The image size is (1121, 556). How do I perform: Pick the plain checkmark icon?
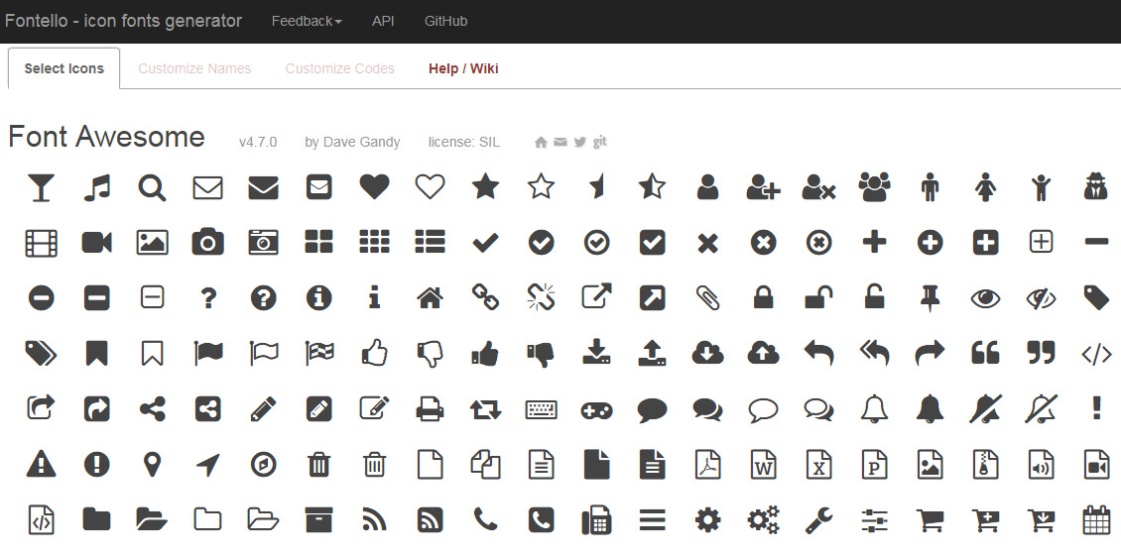click(x=485, y=243)
